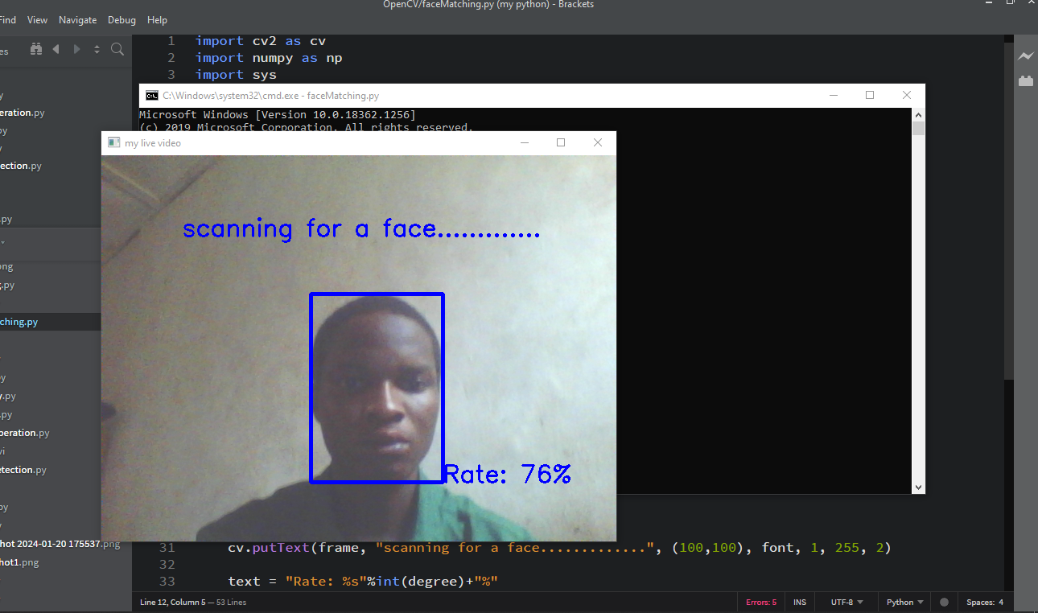Click the 'Spaces: 4' indentation setting
The height and width of the screenshot is (613, 1038).
tap(983, 602)
